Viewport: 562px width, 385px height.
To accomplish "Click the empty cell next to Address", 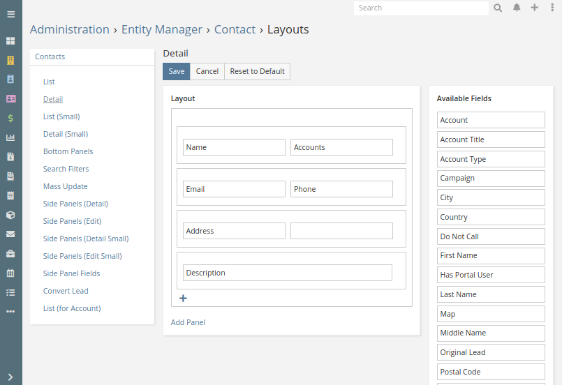I will (x=341, y=231).
